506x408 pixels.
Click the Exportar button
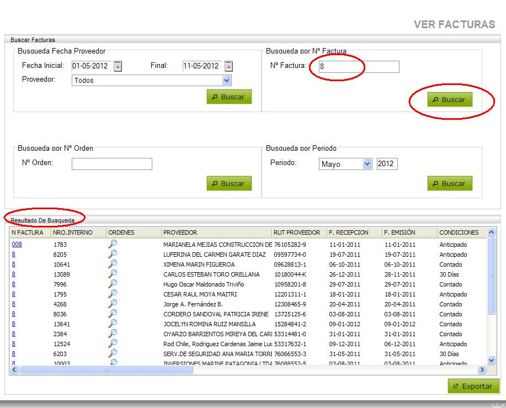coord(473,386)
